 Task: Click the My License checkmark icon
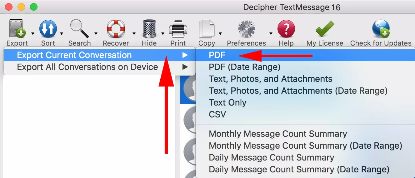pyautogui.click(x=325, y=29)
